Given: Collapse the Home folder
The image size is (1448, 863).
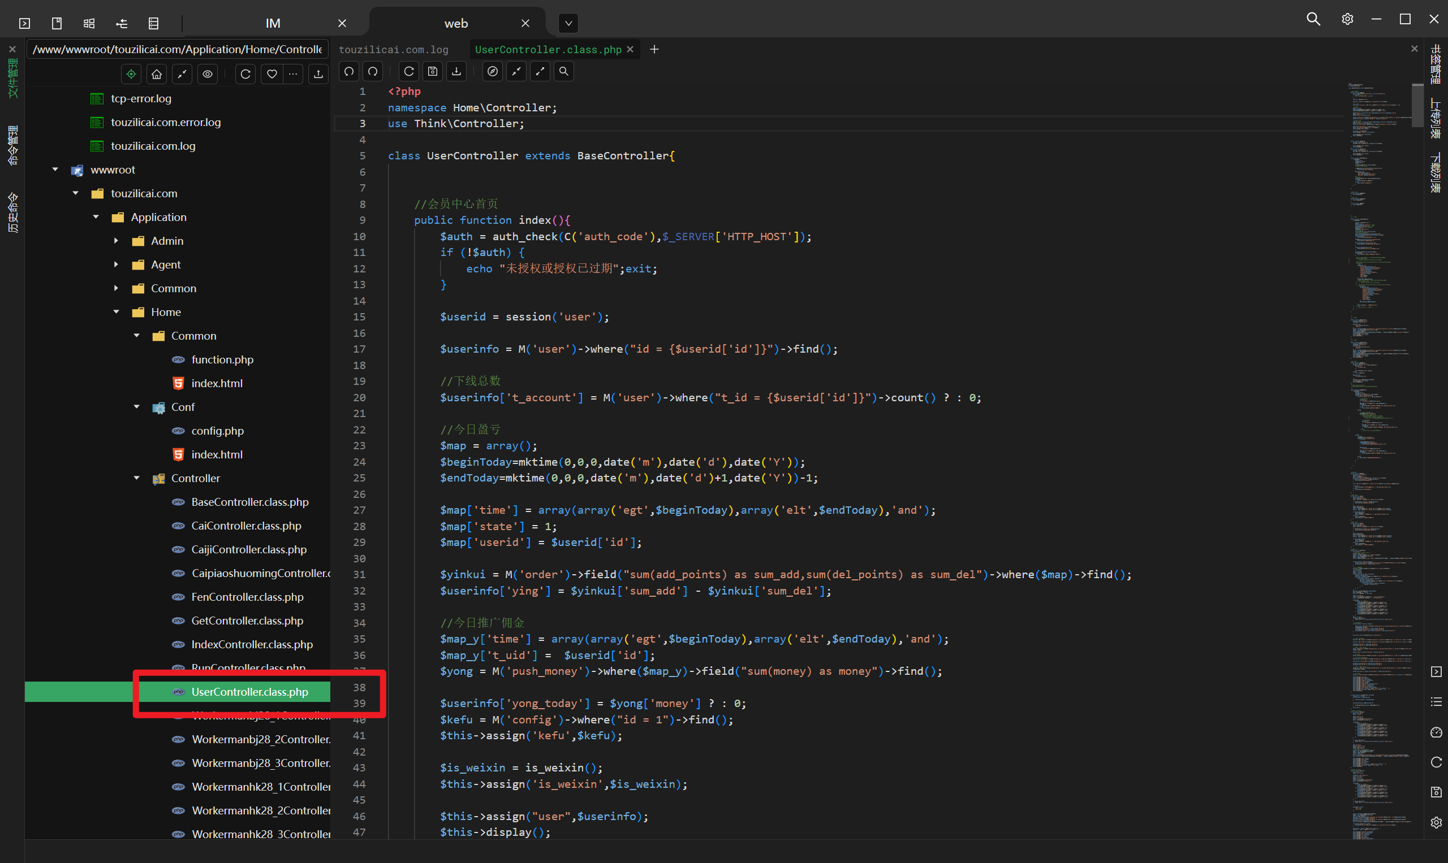Looking at the screenshot, I should pyautogui.click(x=116, y=312).
